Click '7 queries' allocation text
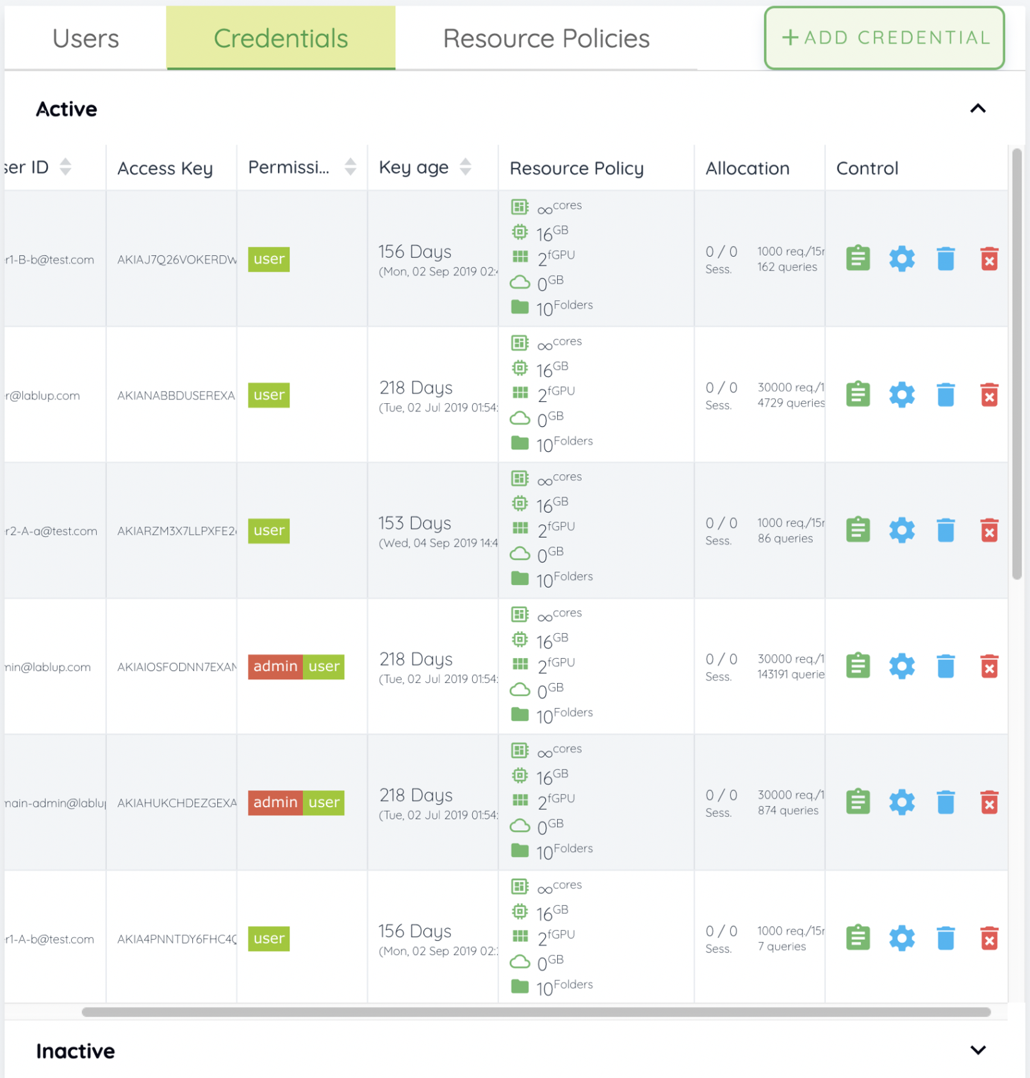This screenshot has height=1078, width=1030. click(781, 946)
